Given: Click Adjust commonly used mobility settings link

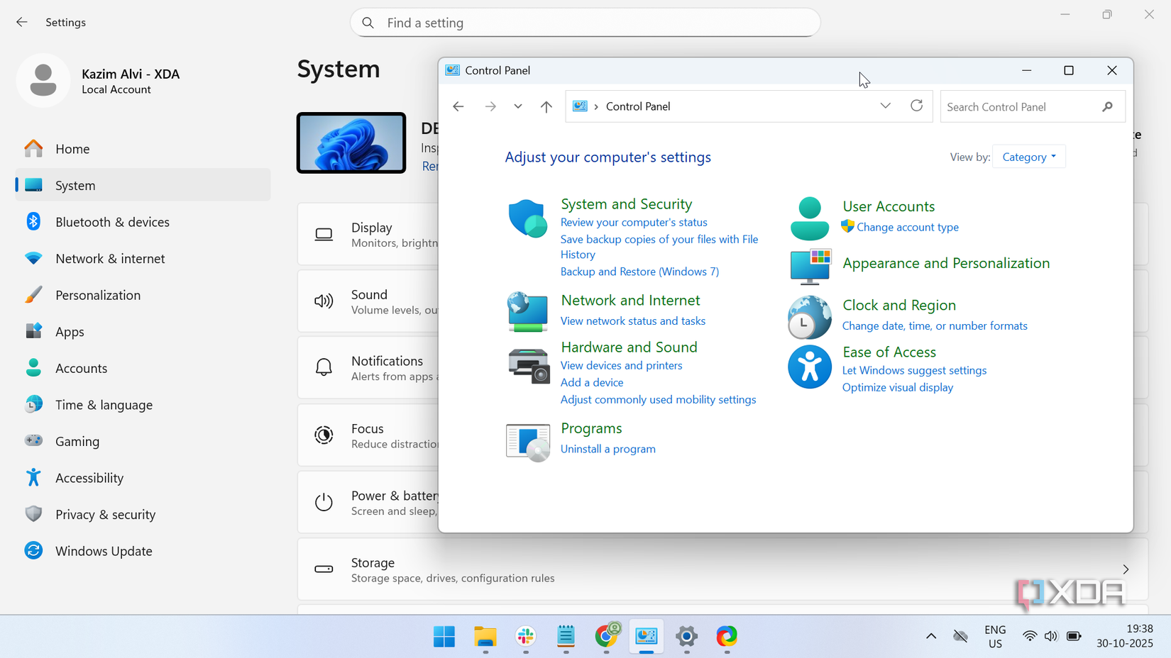Looking at the screenshot, I should coord(658,400).
